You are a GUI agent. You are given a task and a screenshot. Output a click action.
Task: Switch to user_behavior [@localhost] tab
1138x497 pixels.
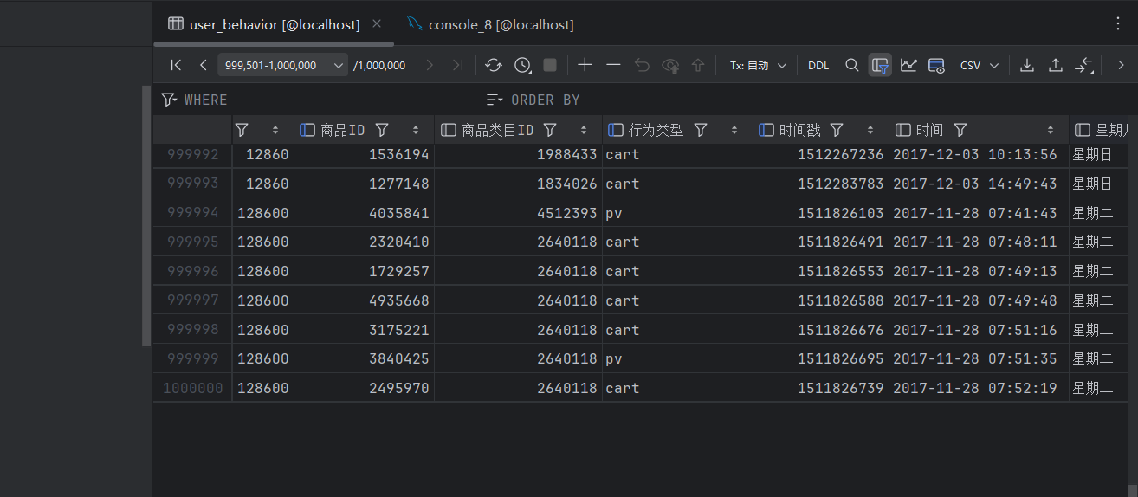[274, 24]
